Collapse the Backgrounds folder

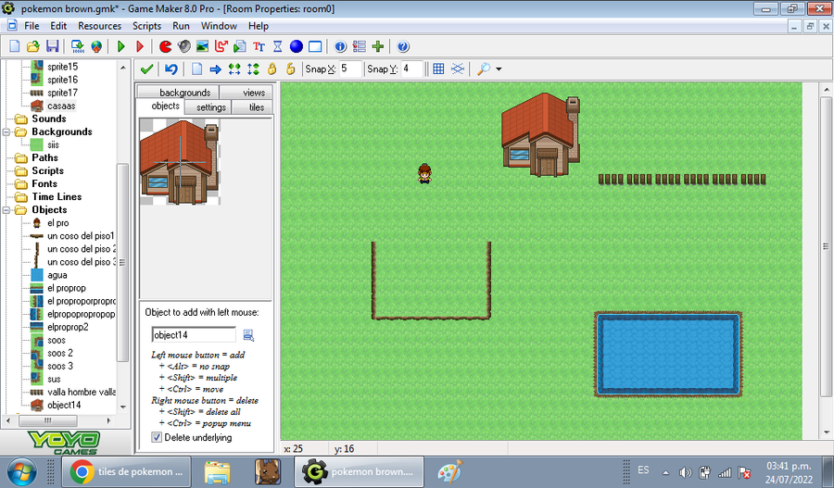(6, 131)
